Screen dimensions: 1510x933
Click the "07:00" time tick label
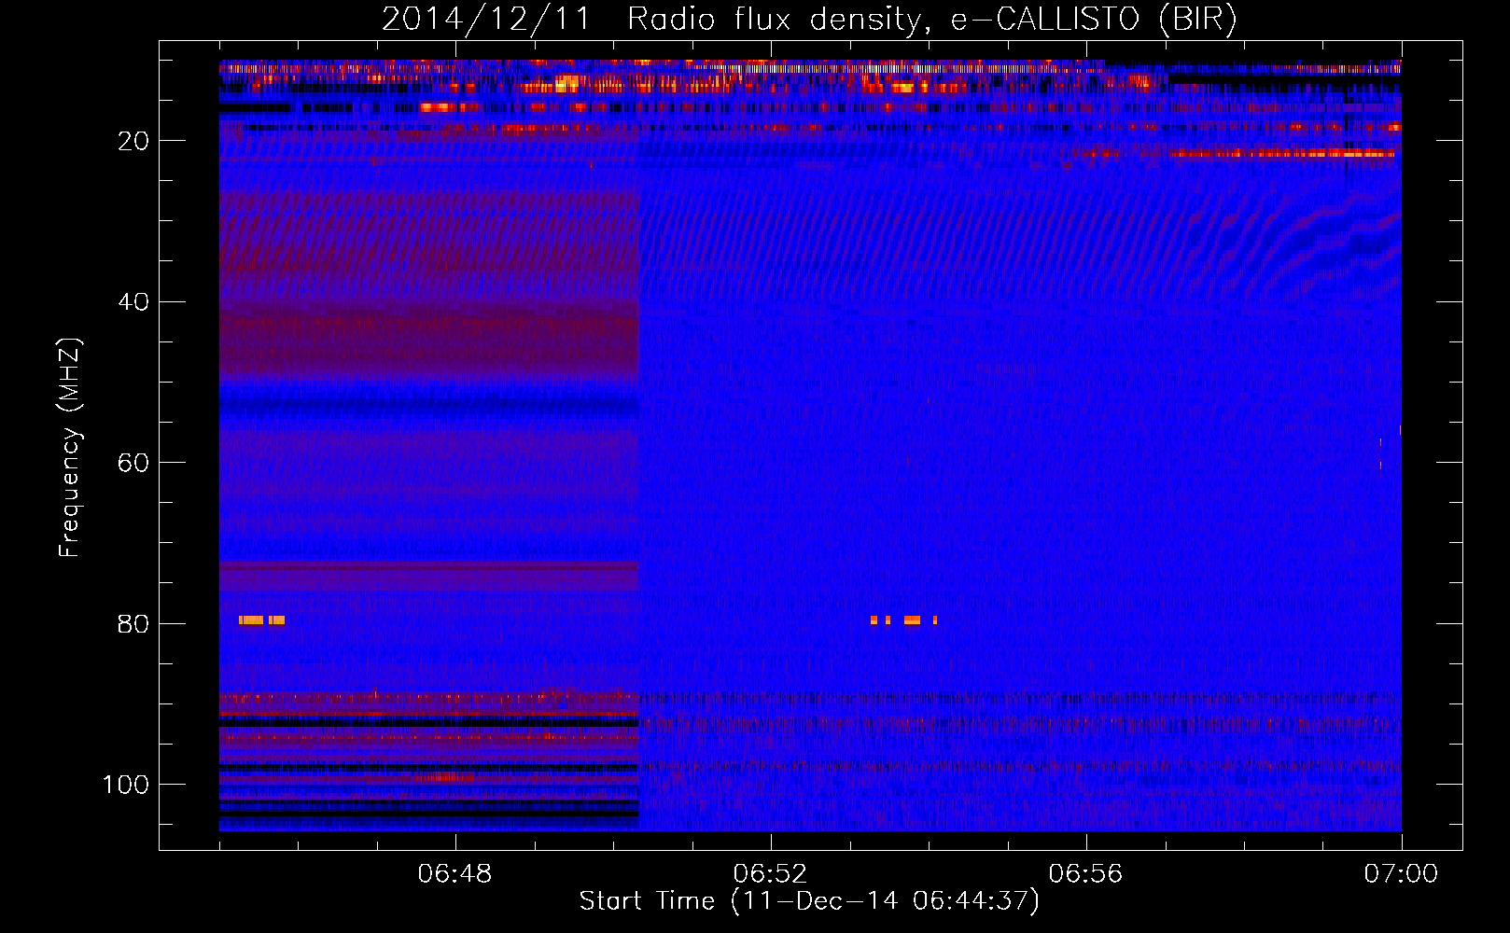(x=1401, y=874)
